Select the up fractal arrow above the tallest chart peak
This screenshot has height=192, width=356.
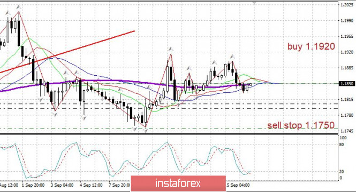(x=19, y=7)
